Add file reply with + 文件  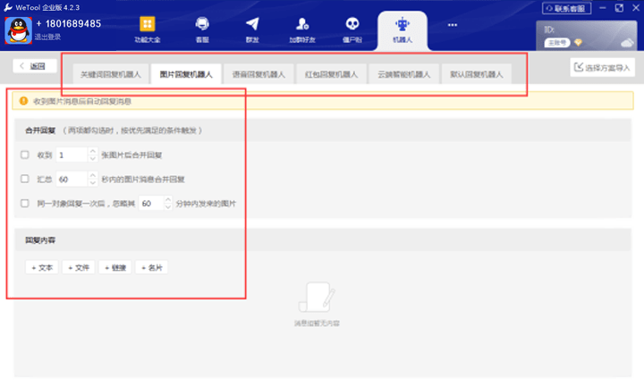(x=79, y=267)
